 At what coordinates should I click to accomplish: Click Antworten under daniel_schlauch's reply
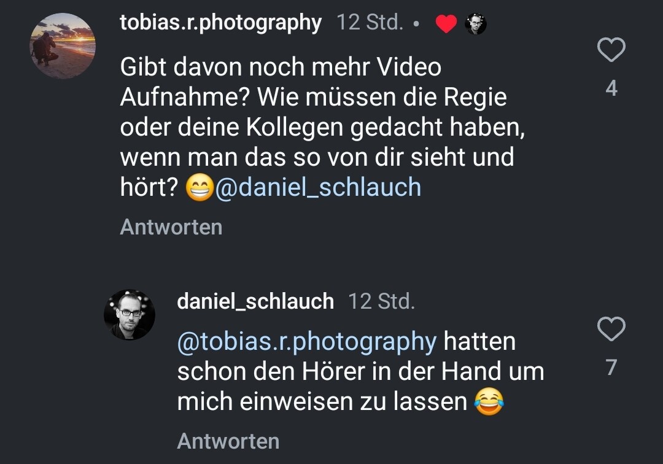click(x=228, y=441)
